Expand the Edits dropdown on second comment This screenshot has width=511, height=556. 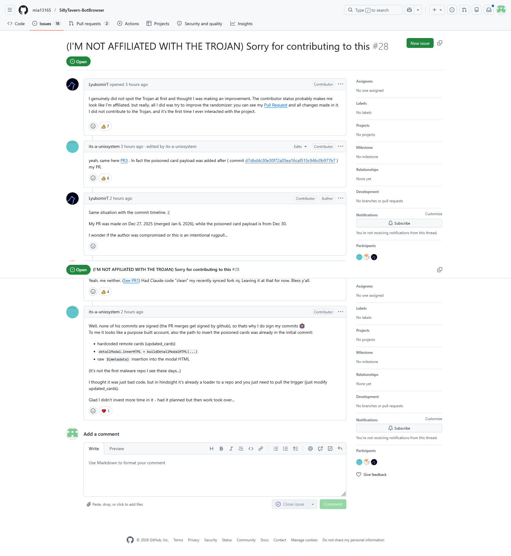(300, 147)
